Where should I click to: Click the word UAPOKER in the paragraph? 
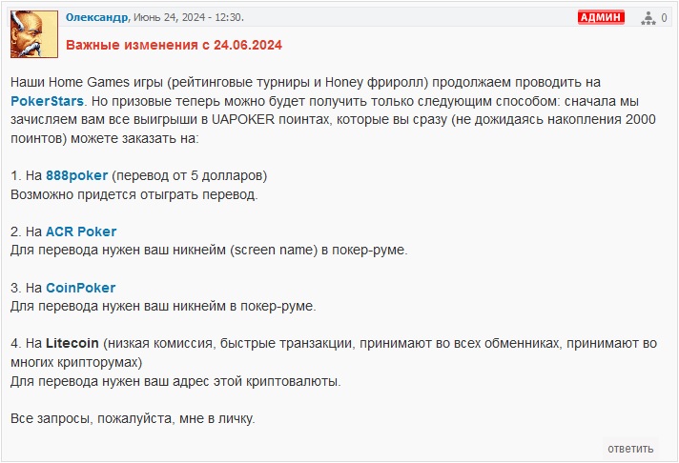pyautogui.click(x=243, y=119)
